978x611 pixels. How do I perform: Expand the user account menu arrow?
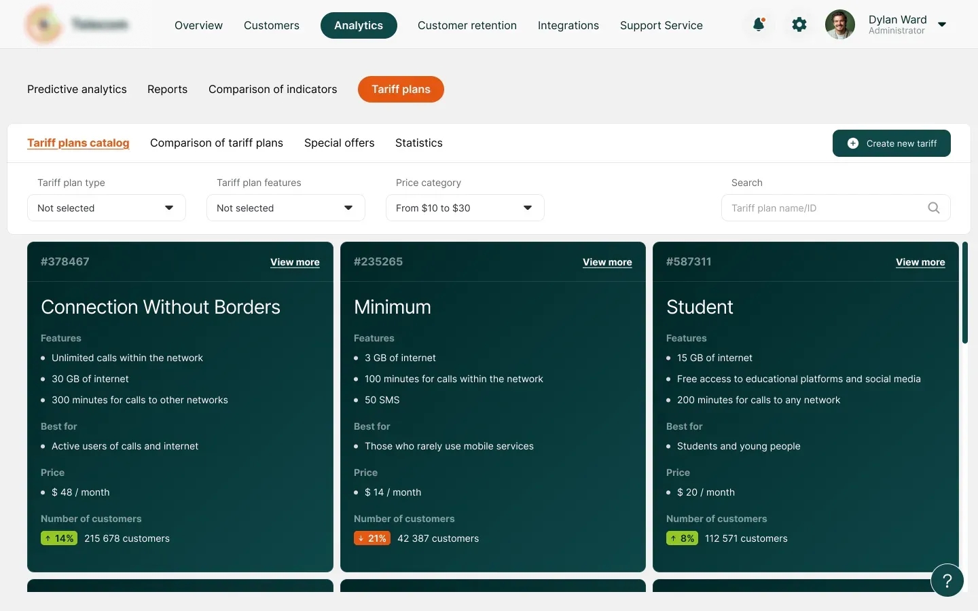tap(942, 25)
